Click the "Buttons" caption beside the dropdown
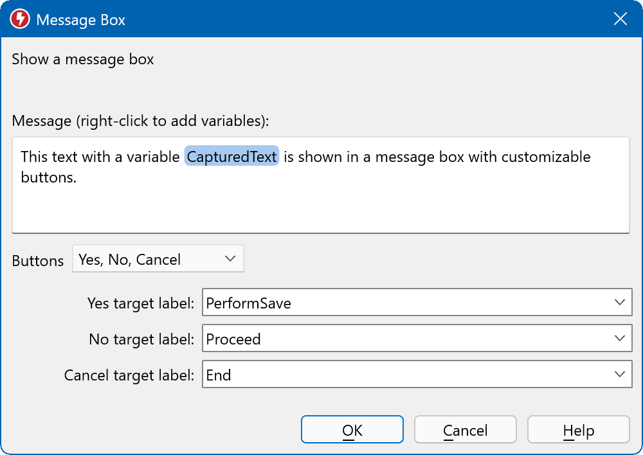 (x=38, y=261)
